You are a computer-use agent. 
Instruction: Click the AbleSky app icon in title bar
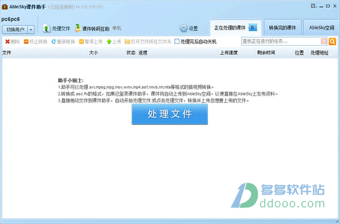[5, 7]
